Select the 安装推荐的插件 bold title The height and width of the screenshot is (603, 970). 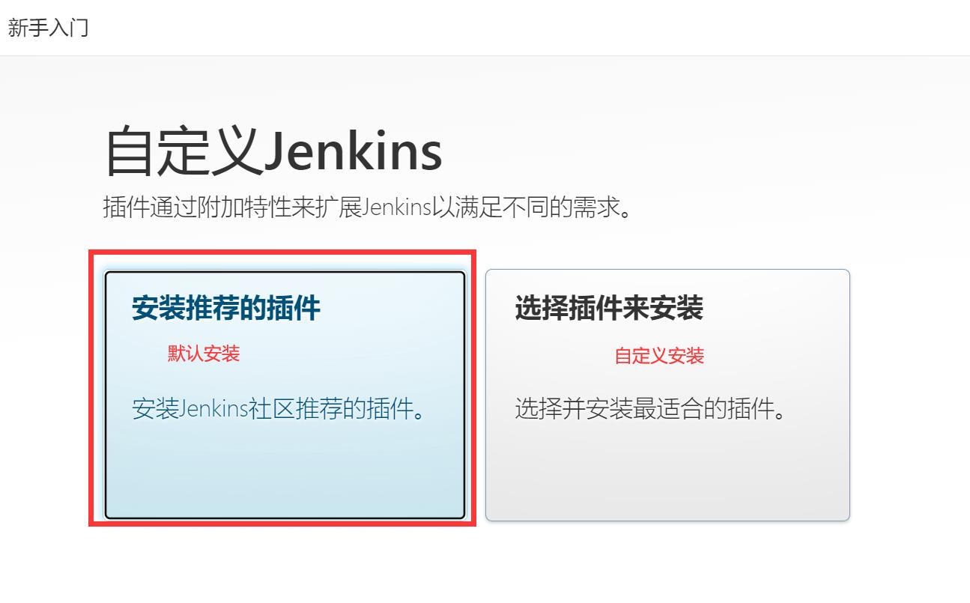tap(226, 308)
